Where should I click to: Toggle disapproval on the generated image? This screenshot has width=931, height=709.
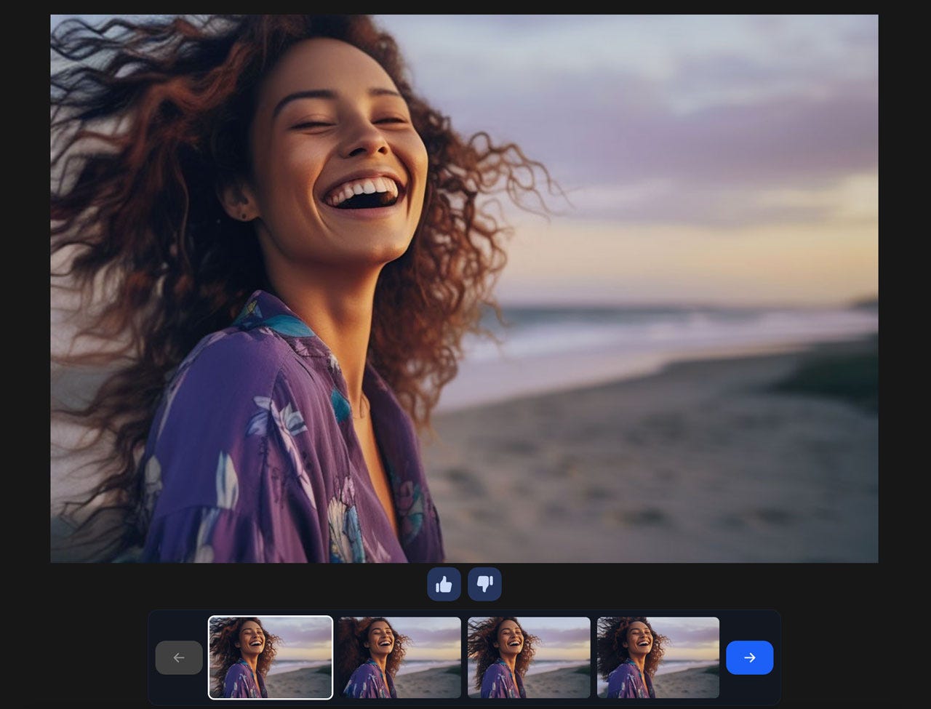484,584
